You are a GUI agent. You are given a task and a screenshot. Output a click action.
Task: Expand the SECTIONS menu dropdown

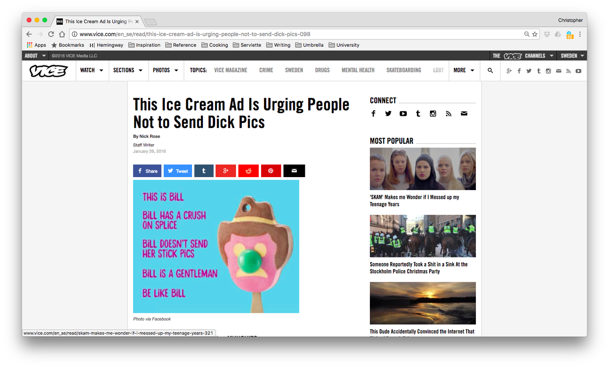click(128, 70)
